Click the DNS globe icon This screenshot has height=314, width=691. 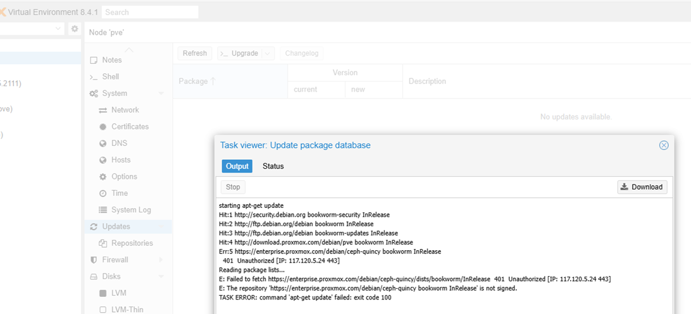(103, 143)
